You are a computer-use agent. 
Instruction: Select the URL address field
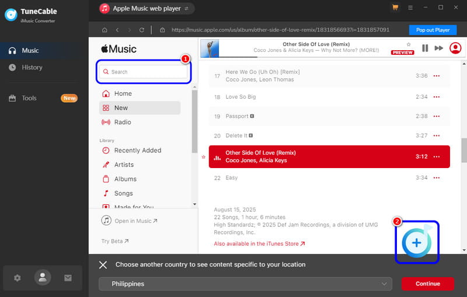(x=280, y=30)
